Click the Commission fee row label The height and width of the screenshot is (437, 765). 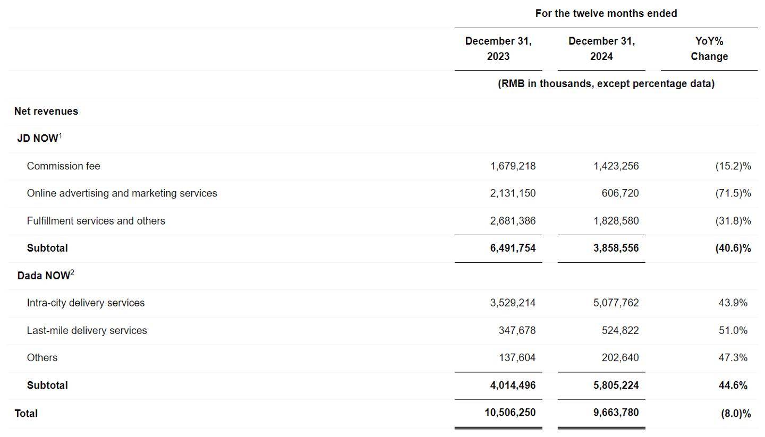[x=63, y=166]
